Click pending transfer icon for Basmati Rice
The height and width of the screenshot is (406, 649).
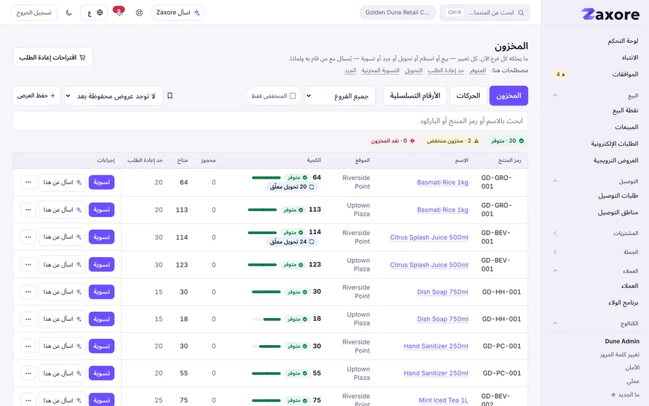pos(312,187)
